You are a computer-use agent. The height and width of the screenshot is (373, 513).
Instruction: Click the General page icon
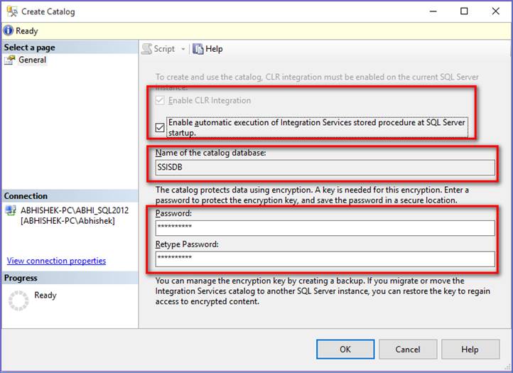point(10,60)
